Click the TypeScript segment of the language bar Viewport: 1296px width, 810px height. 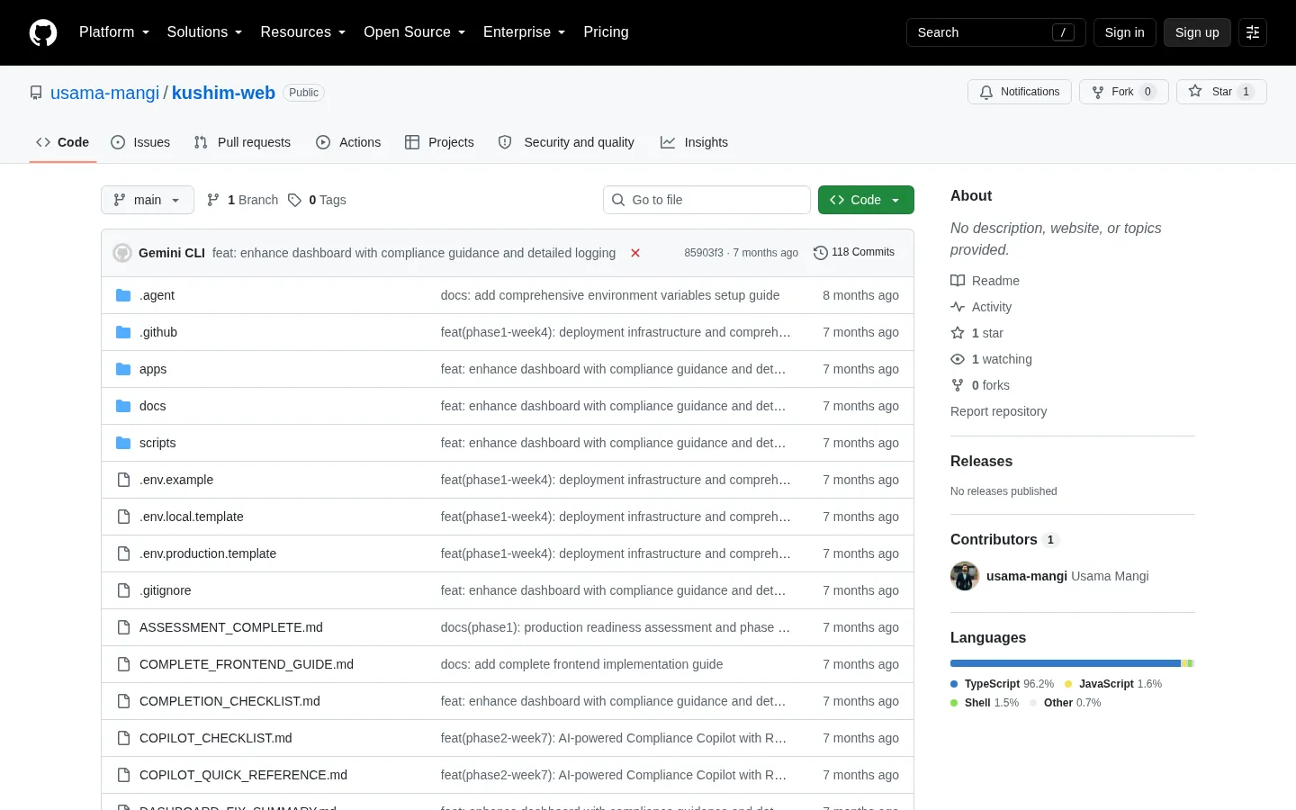[1066, 663]
